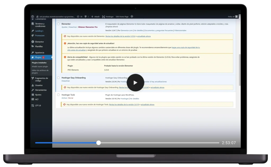
Task: Open Editor de archivos de plugins submenu
Action: point(40,71)
